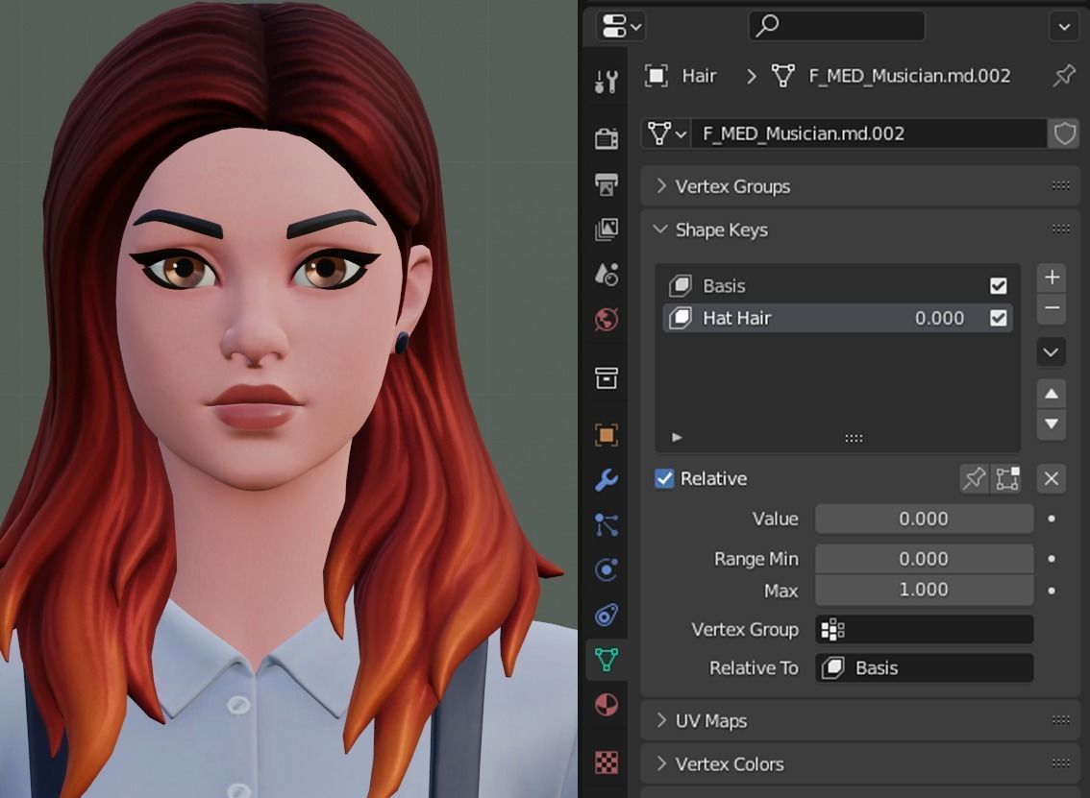Screen dimensions: 1090x798
Task: Select the Hat Hair shape key
Action: coord(837,318)
